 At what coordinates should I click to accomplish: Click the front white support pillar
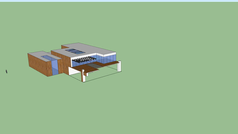click(83, 76)
